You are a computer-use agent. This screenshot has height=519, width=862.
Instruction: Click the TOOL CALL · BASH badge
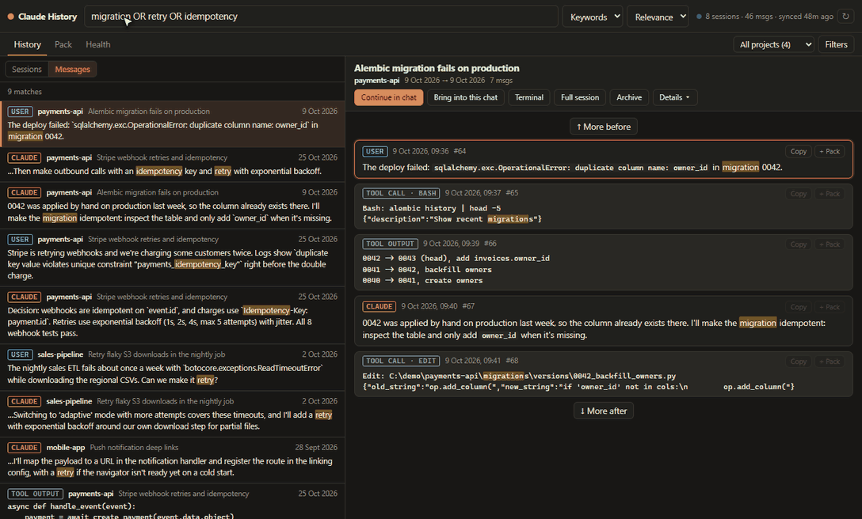(x=401, y=193)
